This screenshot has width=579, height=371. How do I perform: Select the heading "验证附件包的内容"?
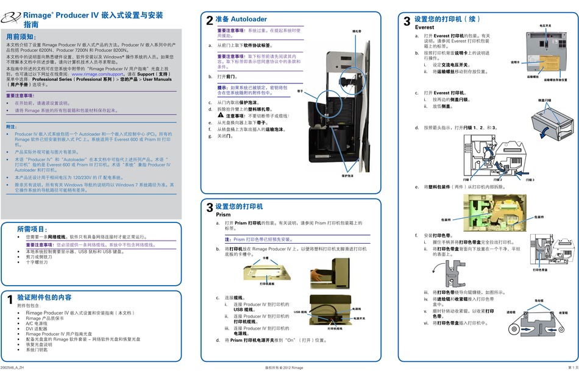pyautogui.click(x=44, y=297)
